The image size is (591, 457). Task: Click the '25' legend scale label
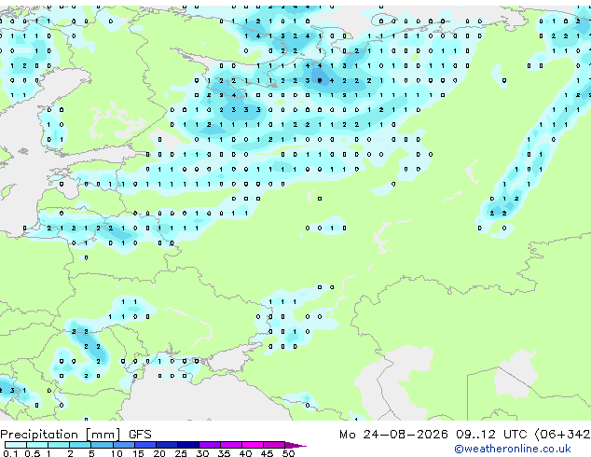click(x=181, y=453)
